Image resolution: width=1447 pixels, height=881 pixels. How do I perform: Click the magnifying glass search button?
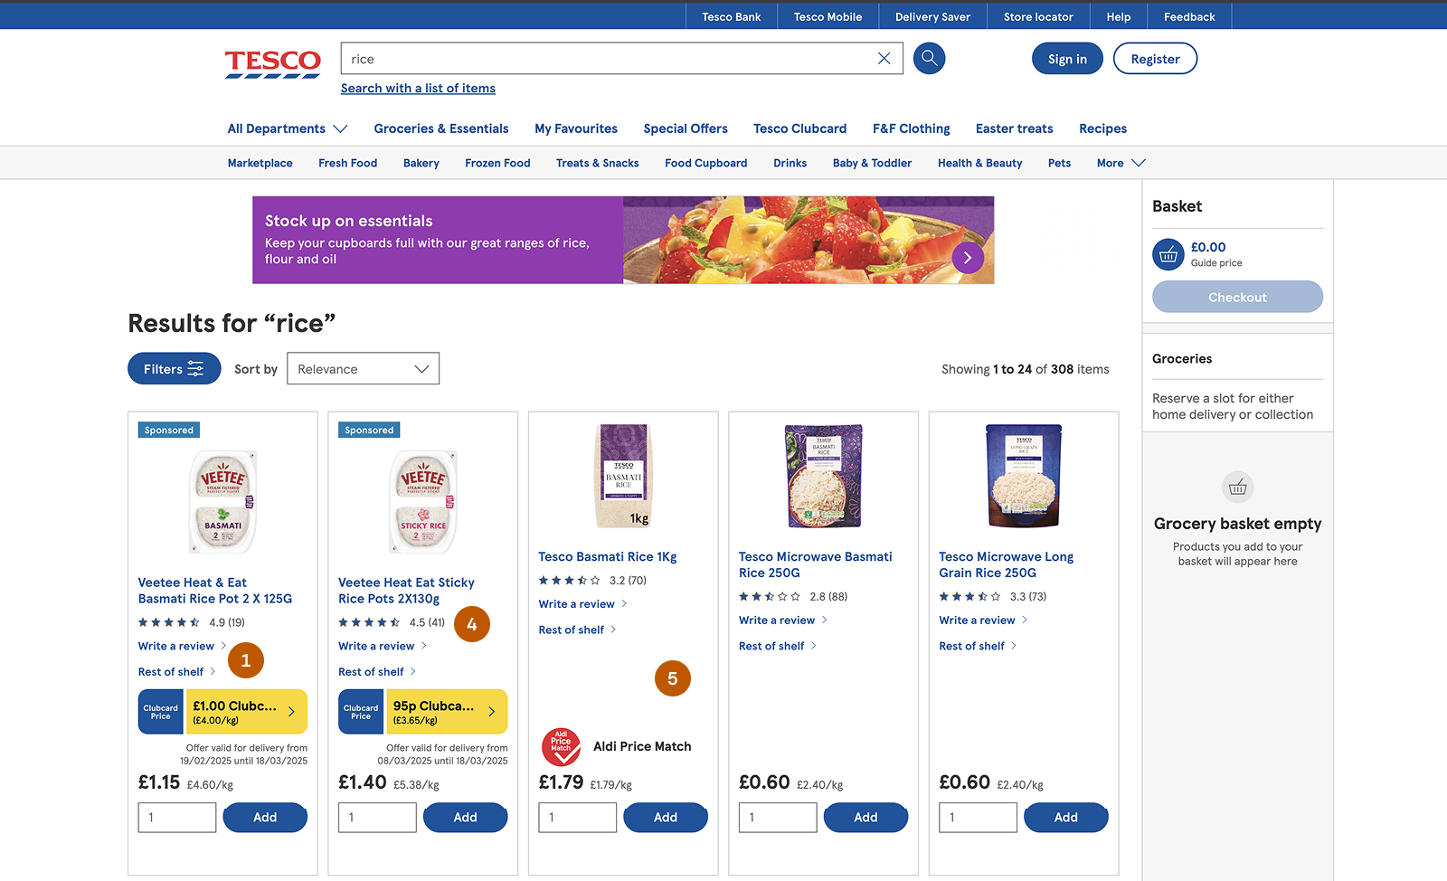(929, 59)
